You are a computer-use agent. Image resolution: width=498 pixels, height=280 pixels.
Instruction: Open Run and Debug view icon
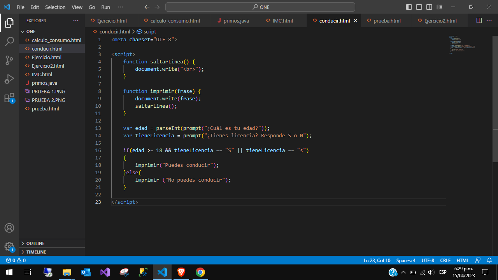(x=9, y=79)
